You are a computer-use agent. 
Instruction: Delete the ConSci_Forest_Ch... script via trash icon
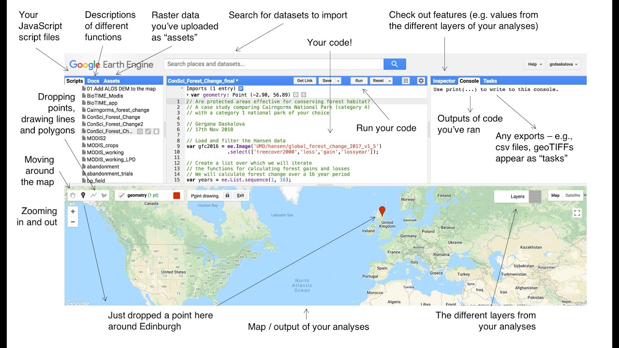(x=156, y=131)
